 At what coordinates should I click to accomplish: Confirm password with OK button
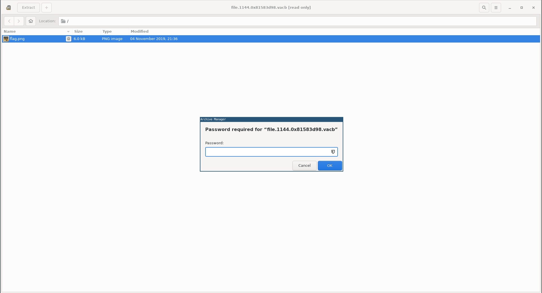tap(330, 166)
